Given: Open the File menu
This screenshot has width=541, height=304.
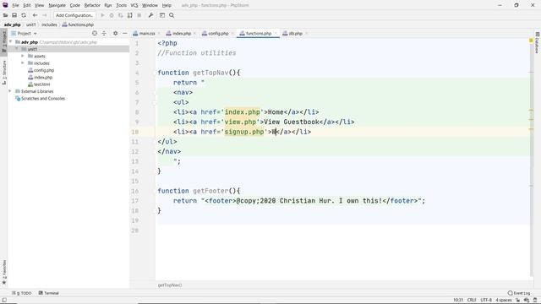Looking at the screenshot, I should click(x=15, y=5).
